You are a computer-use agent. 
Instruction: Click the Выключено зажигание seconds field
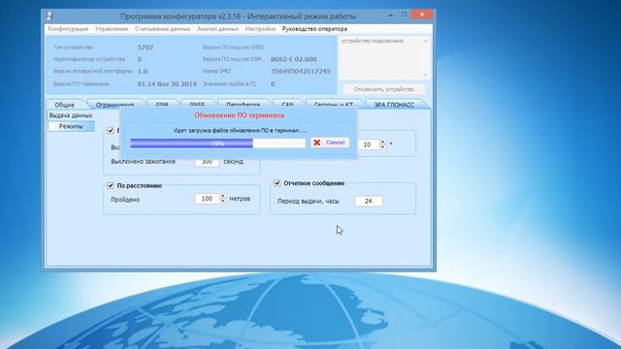pyautogui.click(x=207, y=162)
